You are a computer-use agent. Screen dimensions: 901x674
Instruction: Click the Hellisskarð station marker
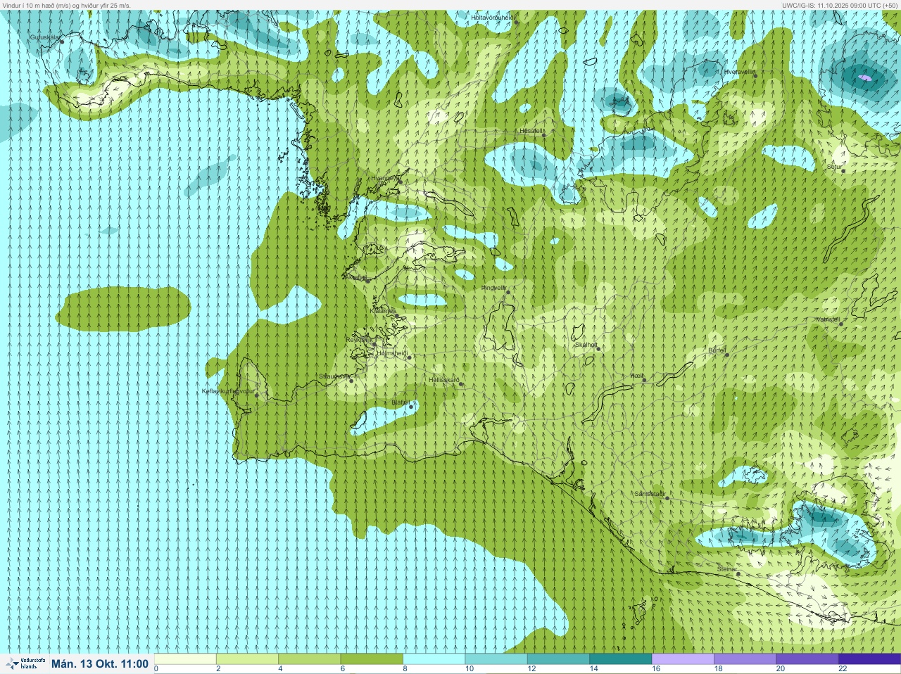(x=460, y=384)
